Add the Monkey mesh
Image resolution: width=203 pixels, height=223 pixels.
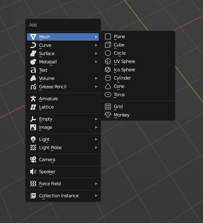tap(138, 115)
